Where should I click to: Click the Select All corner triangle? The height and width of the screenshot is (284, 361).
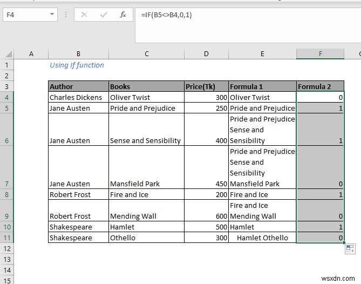[x=9, y=54]
